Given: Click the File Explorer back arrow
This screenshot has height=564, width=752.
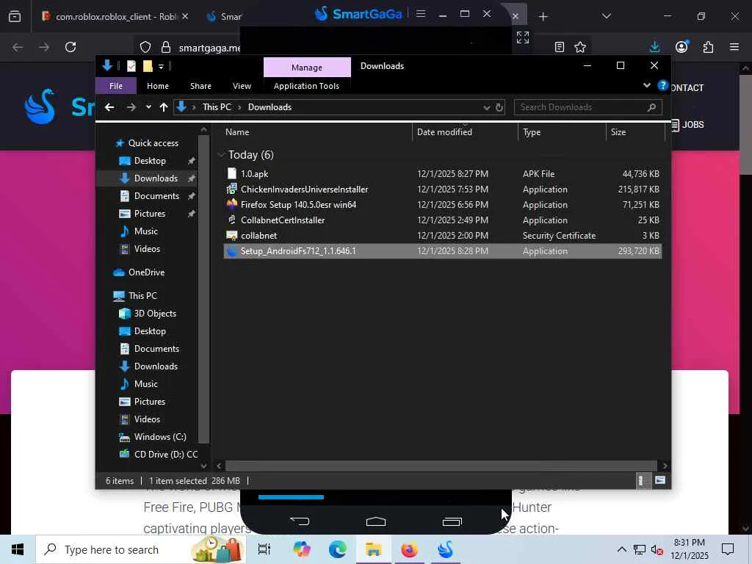Looking at the screenshot, I should [109, 107].
